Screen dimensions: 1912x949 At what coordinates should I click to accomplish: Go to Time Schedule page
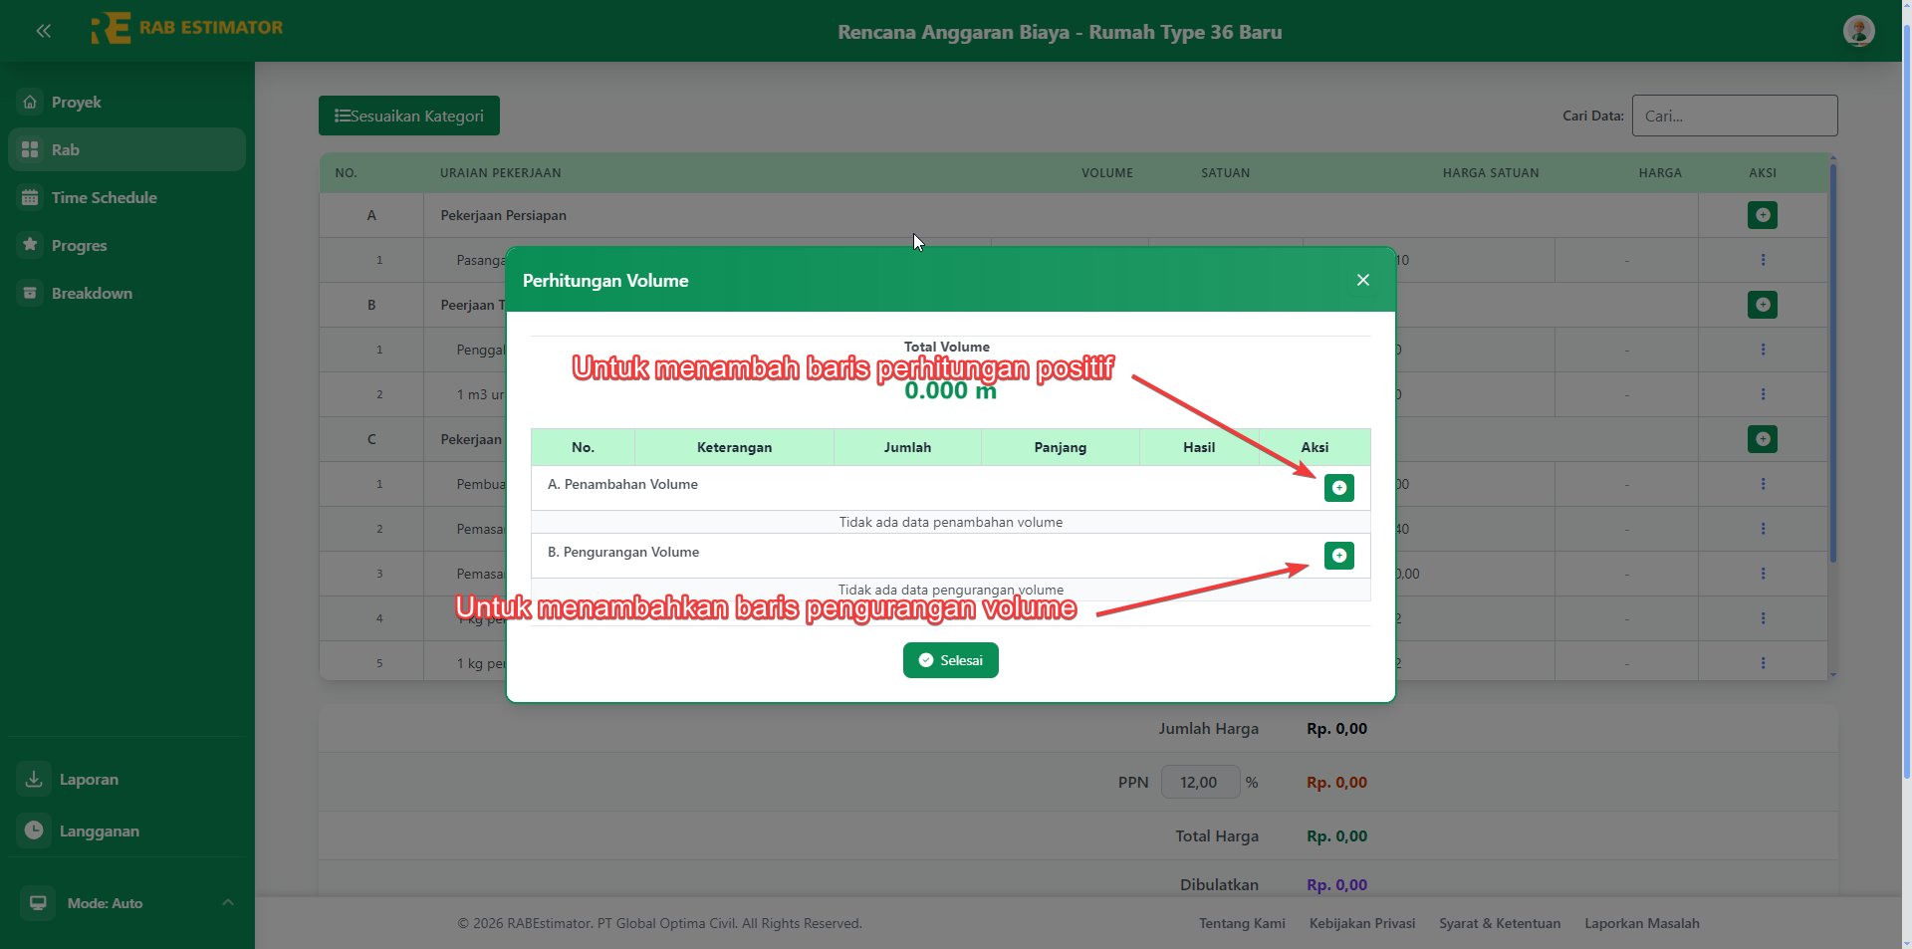tap(104, 198)
